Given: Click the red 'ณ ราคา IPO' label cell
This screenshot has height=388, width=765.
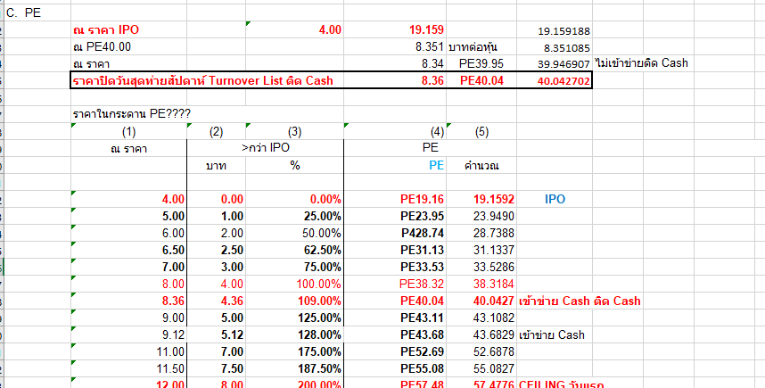Looking at the screenshot, I should [x=105, y=30].
